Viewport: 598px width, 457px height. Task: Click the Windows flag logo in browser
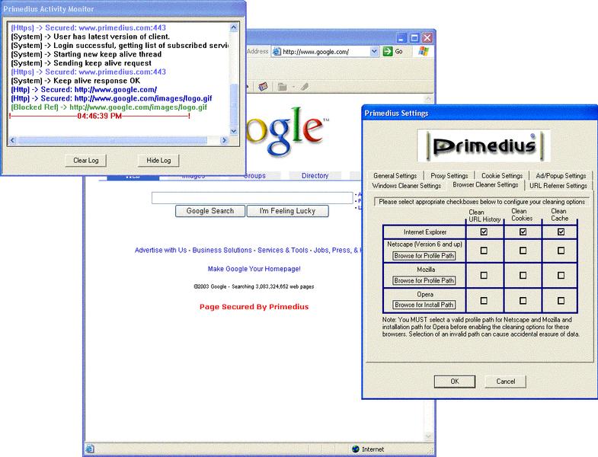(x=423, y=51)
